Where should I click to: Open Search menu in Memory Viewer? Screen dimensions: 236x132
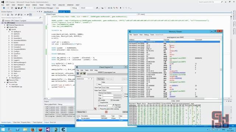(x=135, y=35)
